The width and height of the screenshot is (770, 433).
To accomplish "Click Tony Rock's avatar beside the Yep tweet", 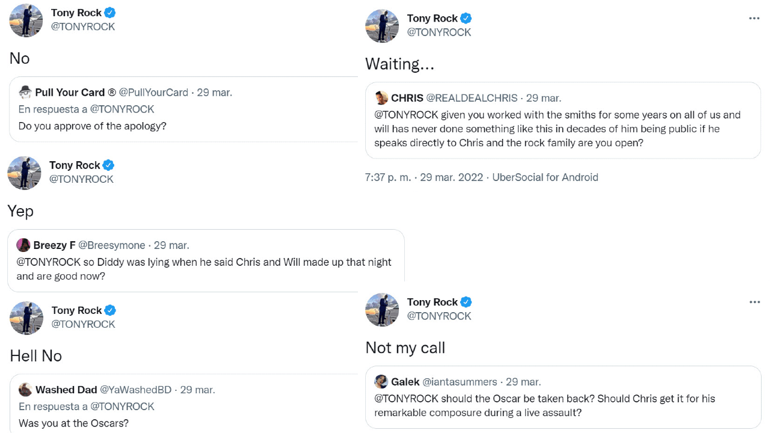I will click(x=24, y=173).
